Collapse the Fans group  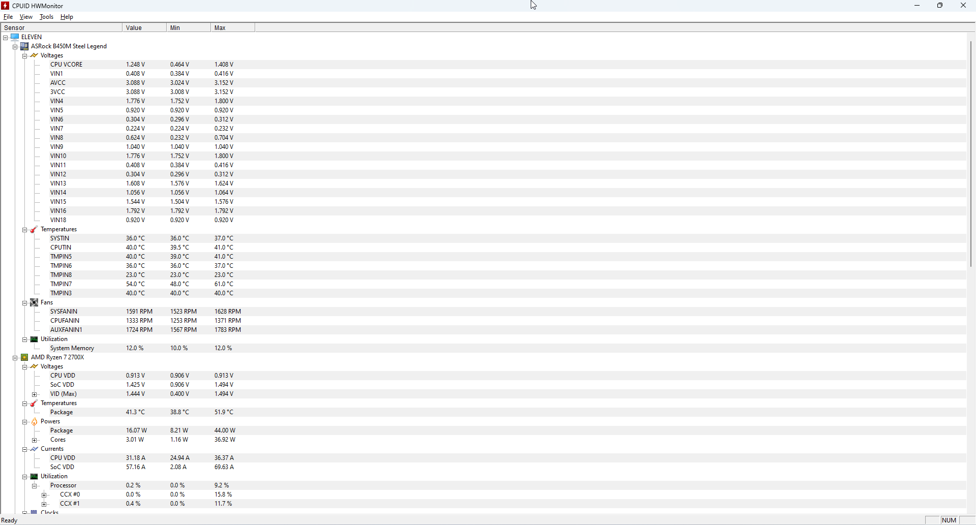click(24, 303)
